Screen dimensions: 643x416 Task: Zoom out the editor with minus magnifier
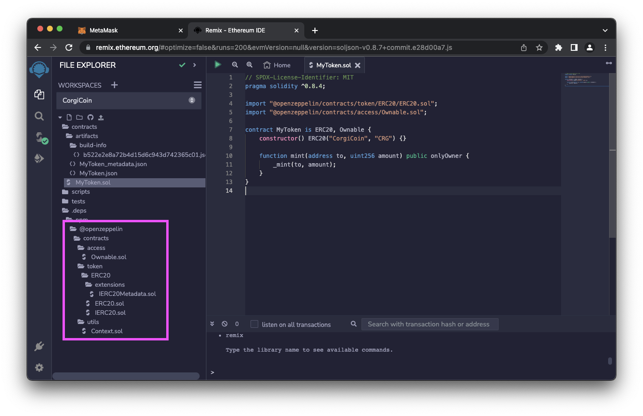(235, 65)
